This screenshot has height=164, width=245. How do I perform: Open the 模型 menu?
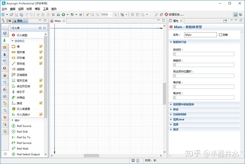click(37, 9)
